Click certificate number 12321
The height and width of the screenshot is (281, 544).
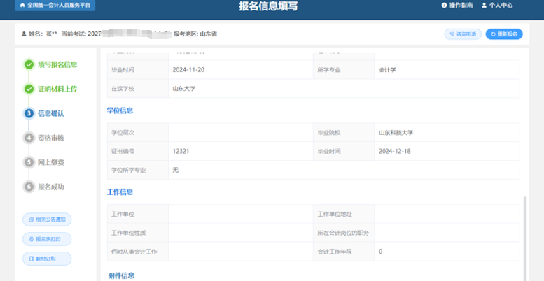[181, 152]
